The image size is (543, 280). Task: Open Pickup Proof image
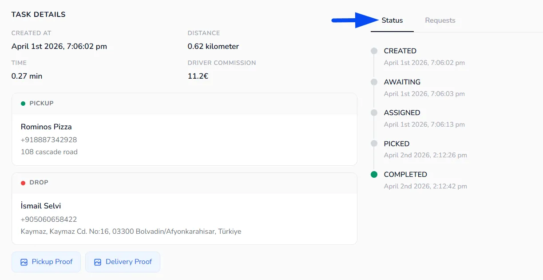(46, 262)
